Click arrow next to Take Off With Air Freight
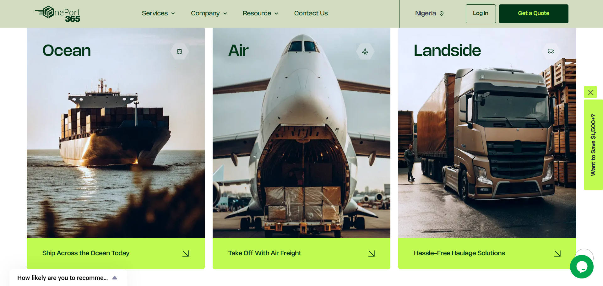 click(372, 253)
